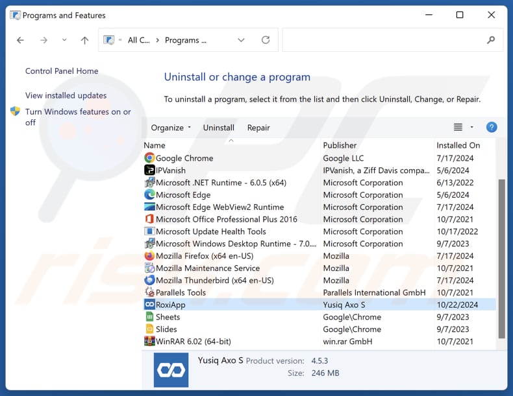513x396 pixels.
Task: Open Control Panel Home link
Action: point(62,71)
